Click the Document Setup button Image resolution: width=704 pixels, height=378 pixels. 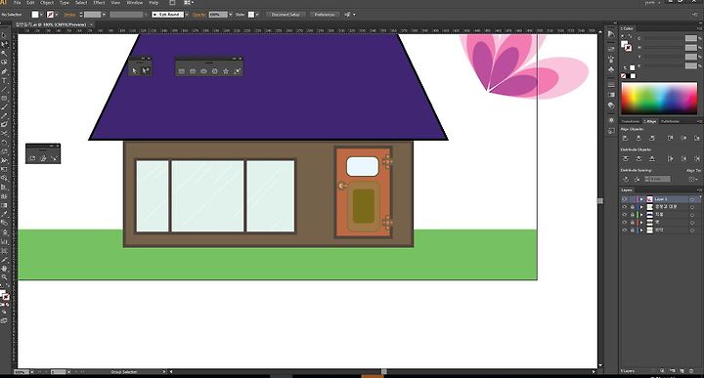[x=286, y=15]
